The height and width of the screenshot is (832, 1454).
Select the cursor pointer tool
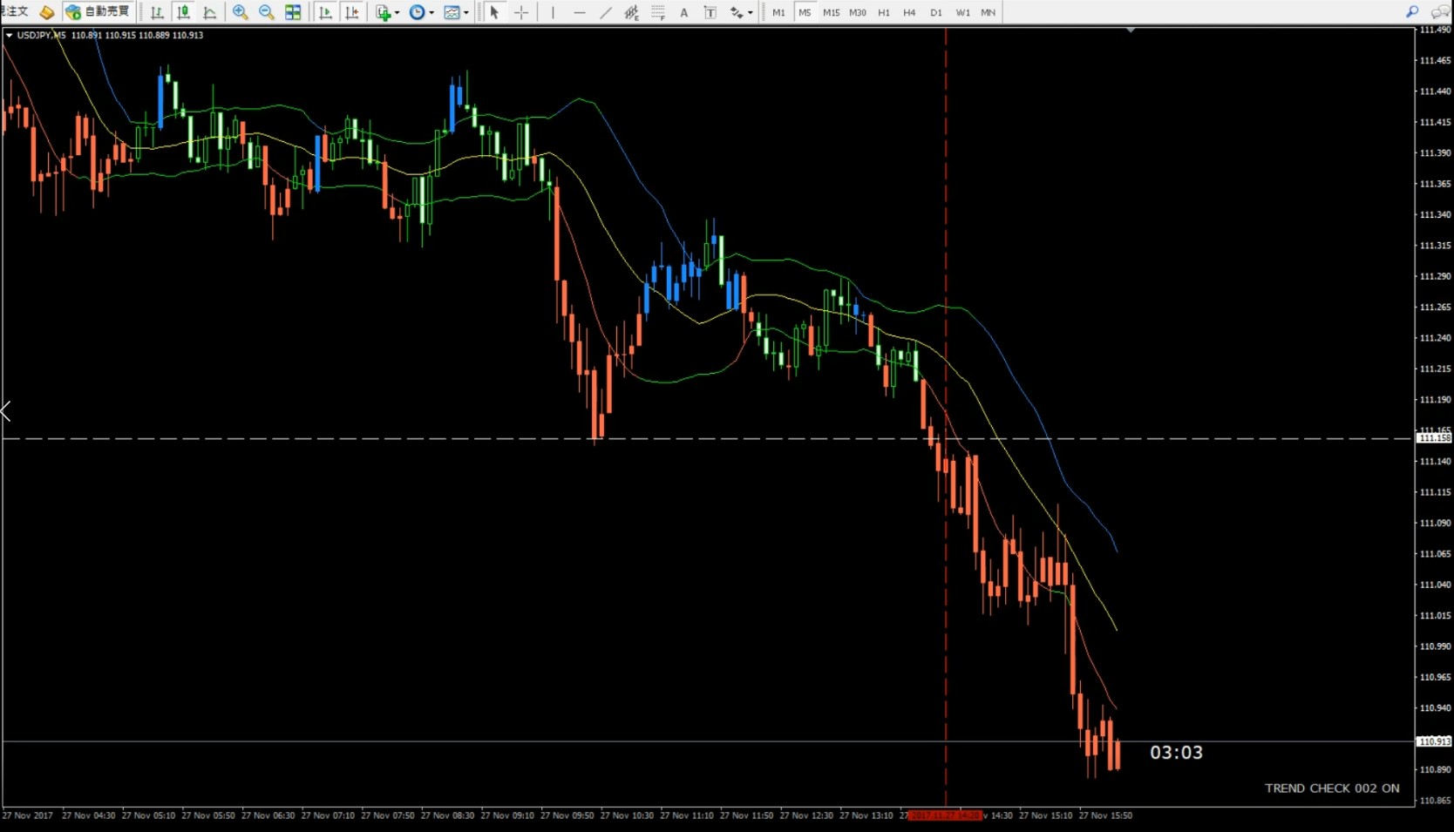tap(494, 12)
